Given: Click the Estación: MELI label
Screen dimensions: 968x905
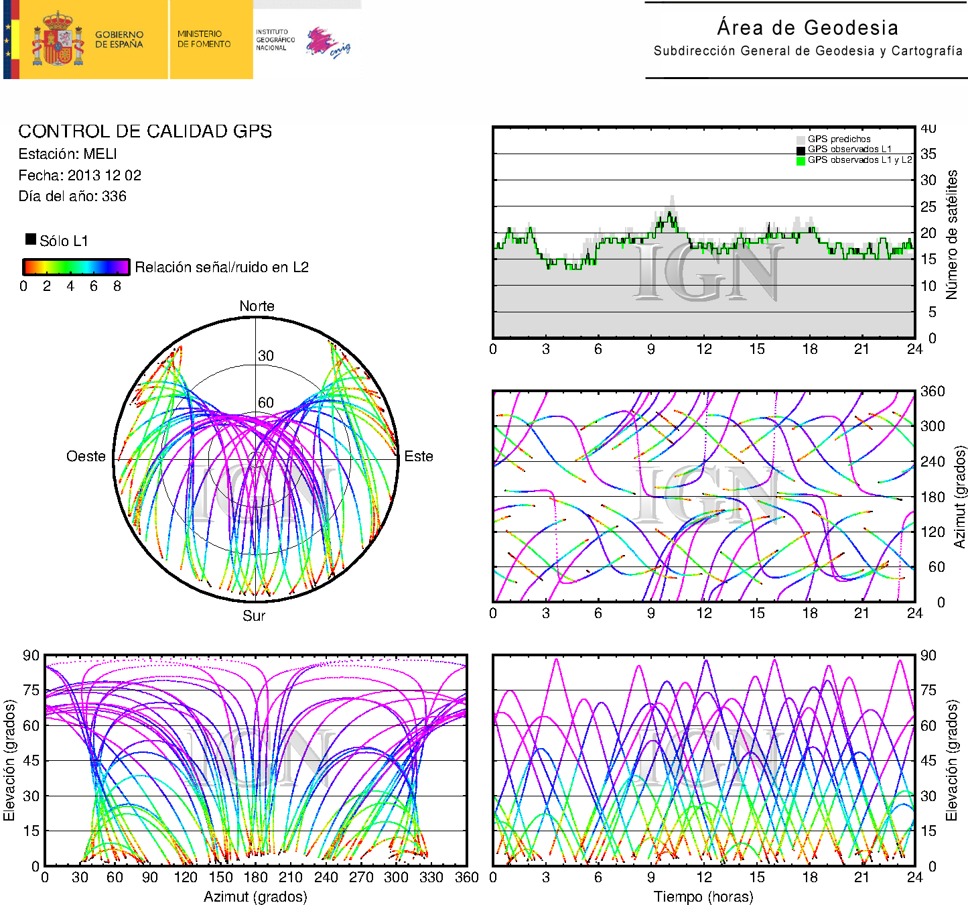Looking at the screenshot, I should click(x=68, y=154).
